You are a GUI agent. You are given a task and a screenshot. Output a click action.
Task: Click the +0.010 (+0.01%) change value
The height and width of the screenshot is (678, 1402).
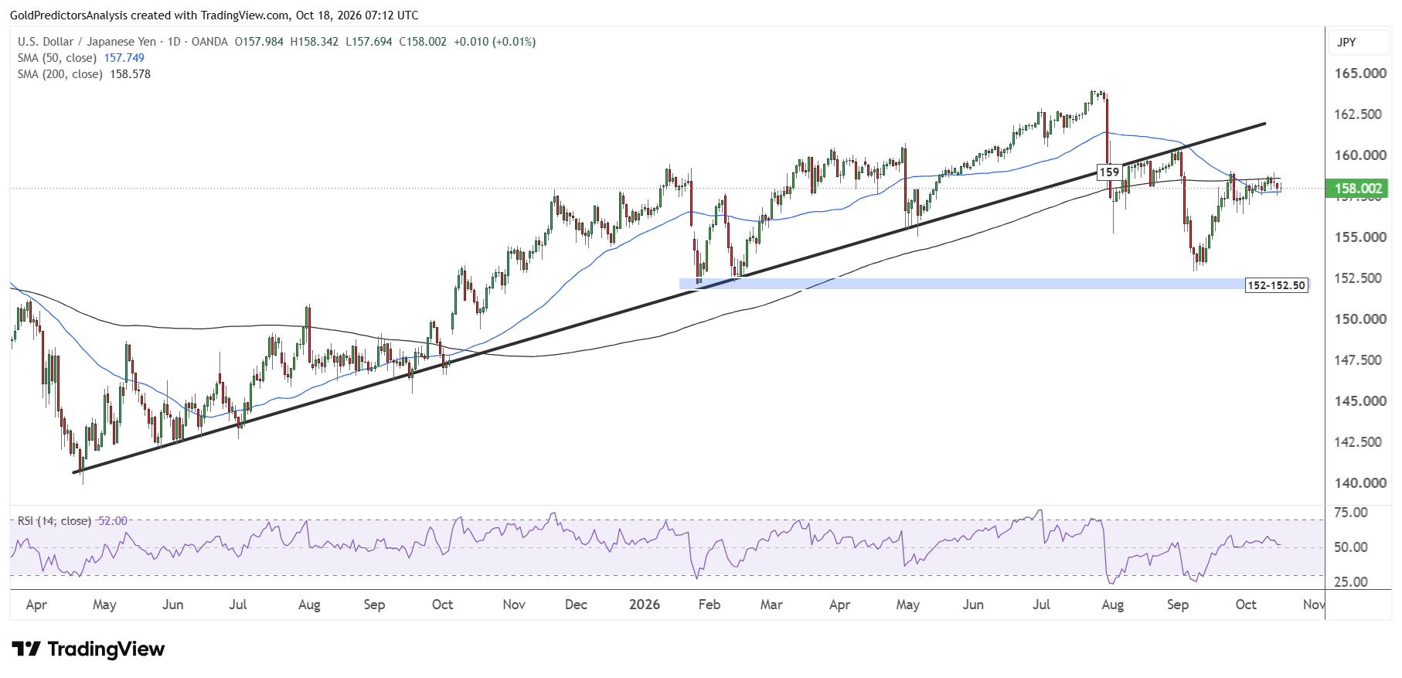(x=495, y=42)
